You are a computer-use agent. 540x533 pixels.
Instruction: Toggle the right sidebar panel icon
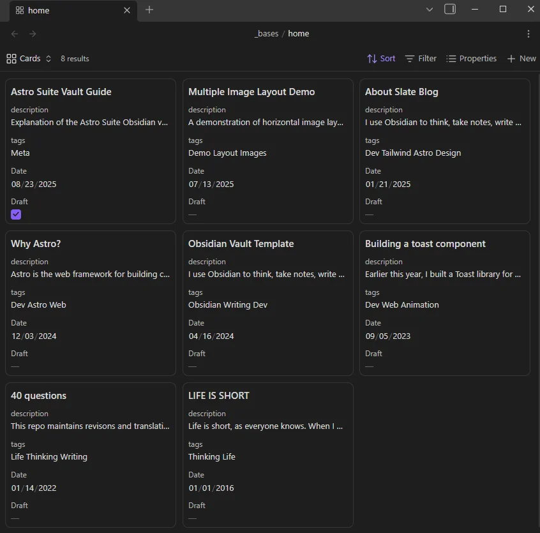tap(449, 10)
